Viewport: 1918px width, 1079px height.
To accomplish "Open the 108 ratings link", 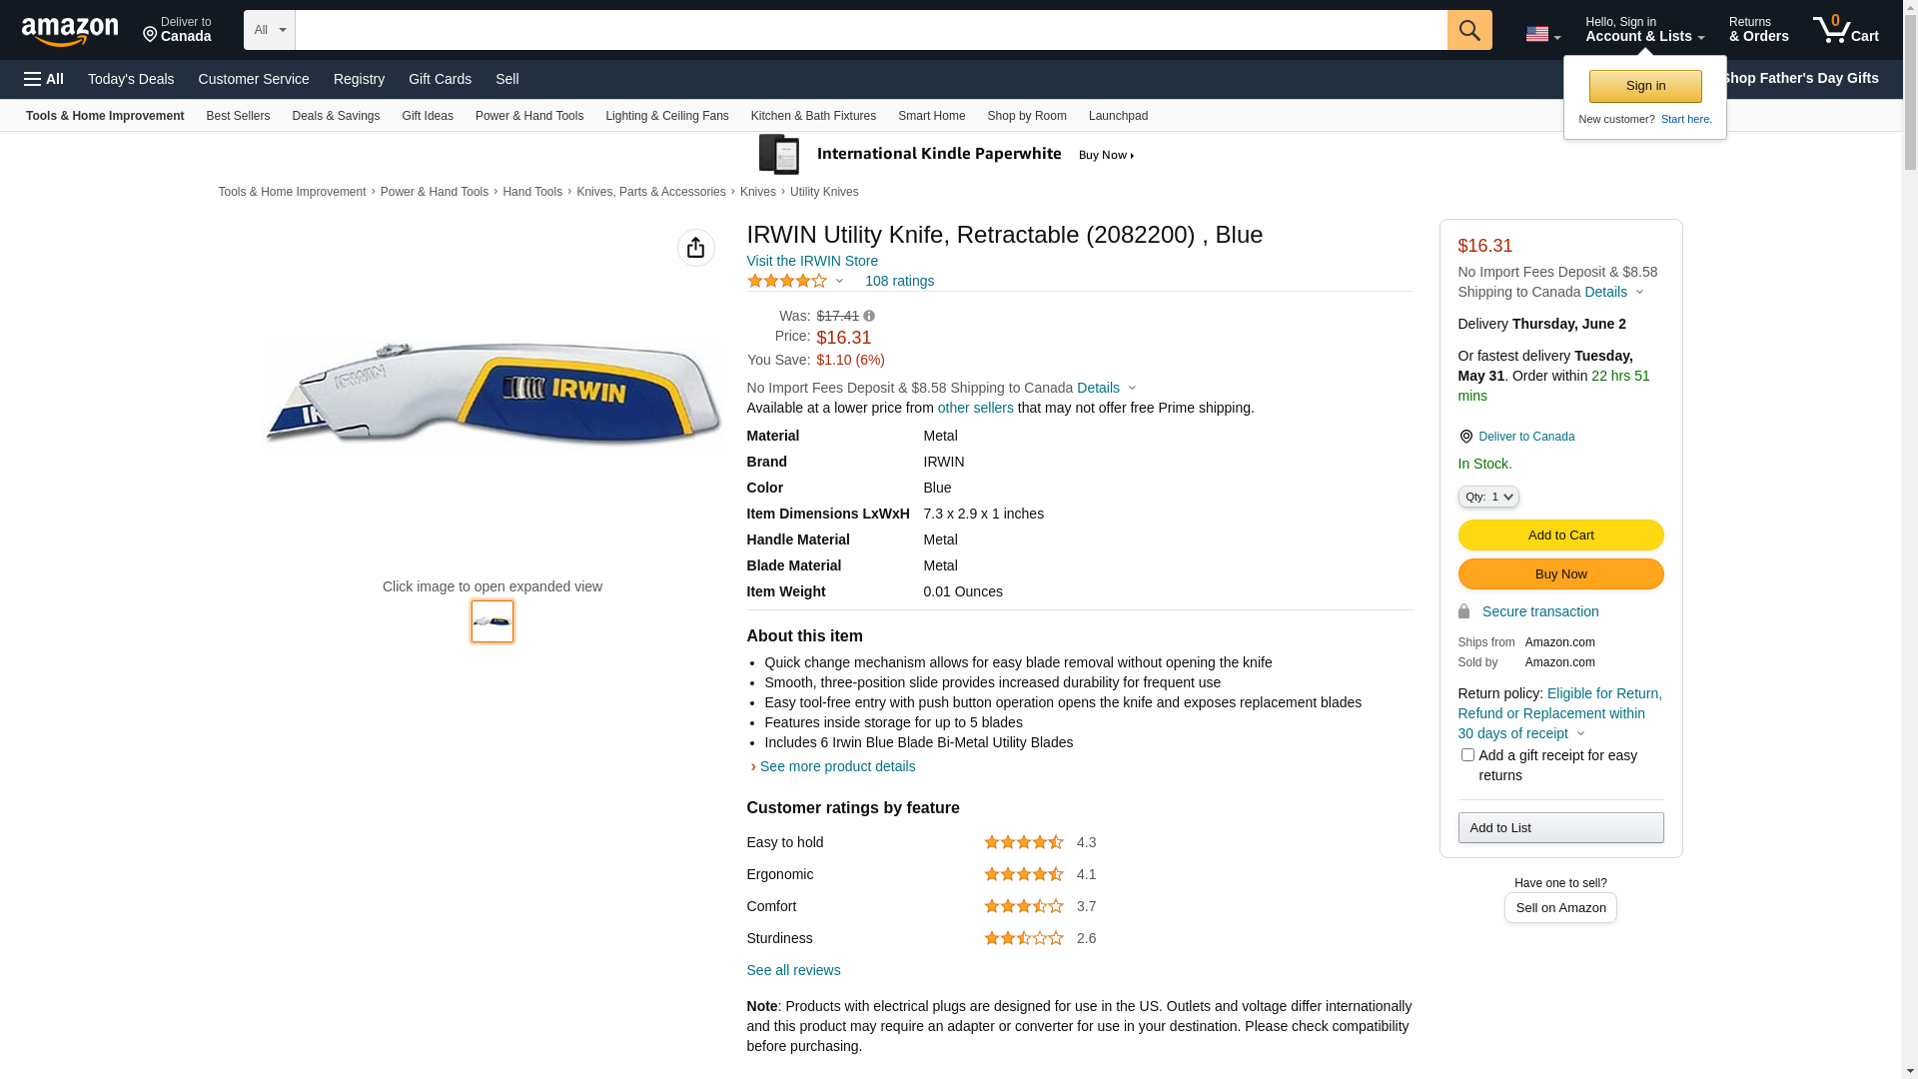I will tap(899, 281).
